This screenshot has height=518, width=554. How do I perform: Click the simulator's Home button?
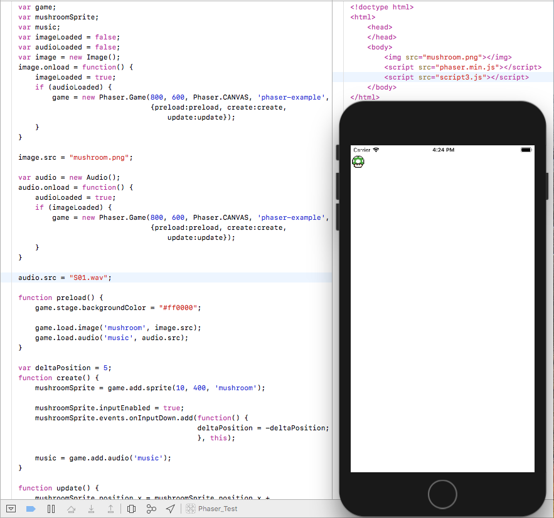pos(442,494)
